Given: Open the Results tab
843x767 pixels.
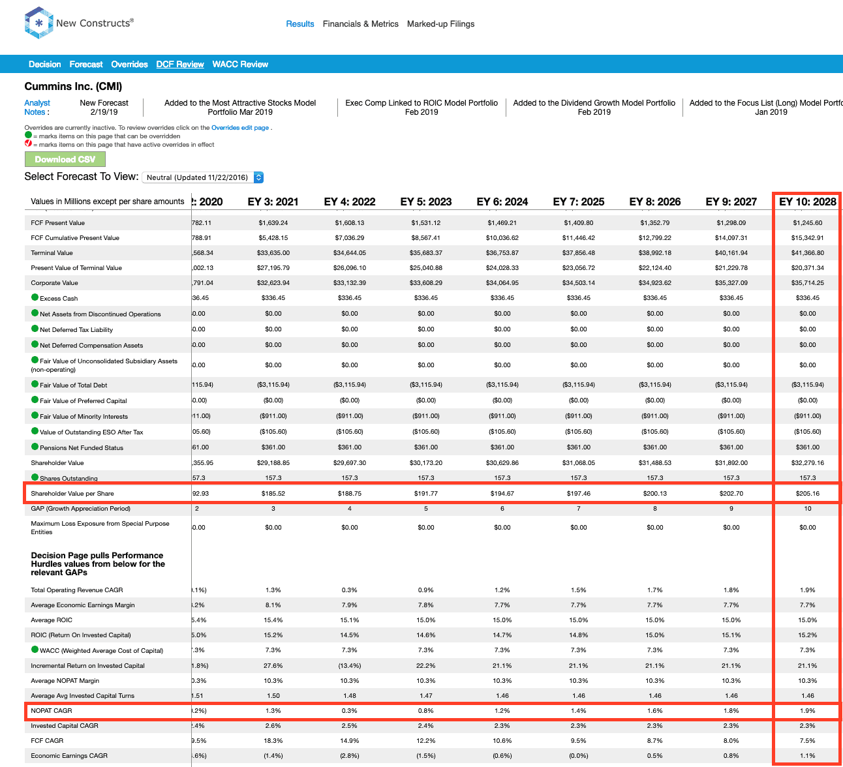Looking at the screenshot, I should [300, 24].
